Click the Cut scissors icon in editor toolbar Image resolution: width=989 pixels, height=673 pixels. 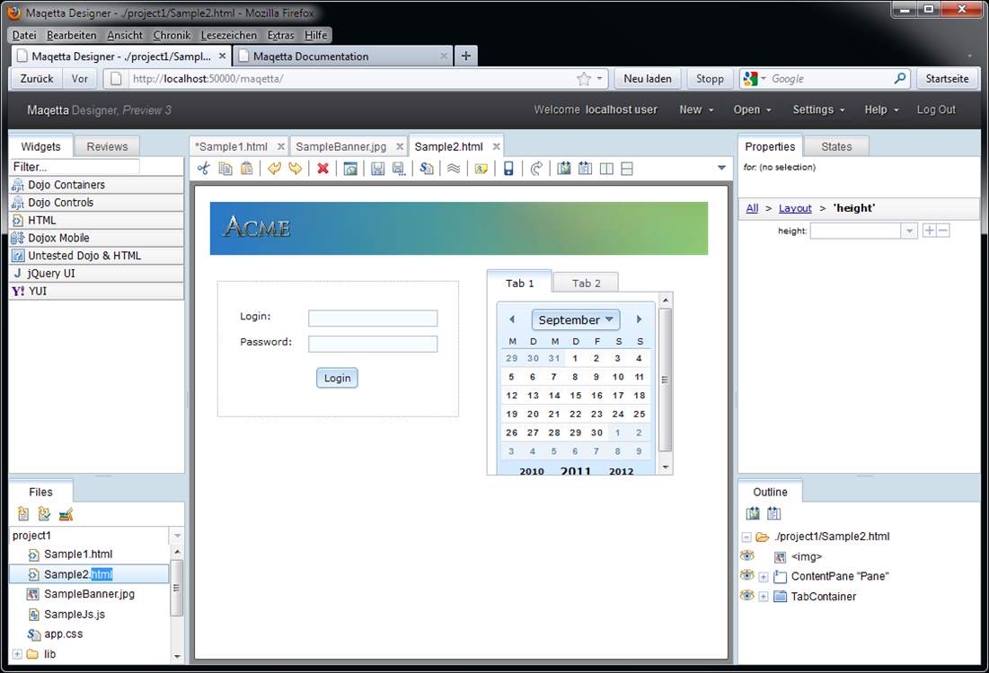[204, 169]
